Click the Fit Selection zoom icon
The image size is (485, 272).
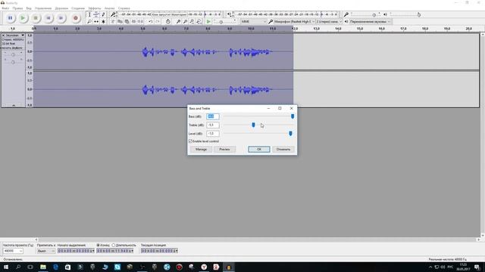[x=192, y=22]
